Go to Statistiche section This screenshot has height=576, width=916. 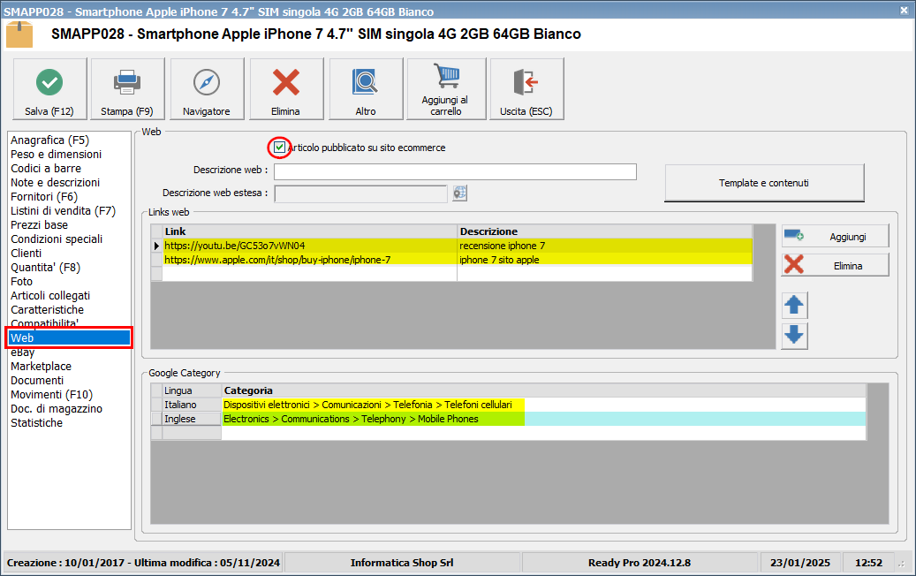[36, 423]
